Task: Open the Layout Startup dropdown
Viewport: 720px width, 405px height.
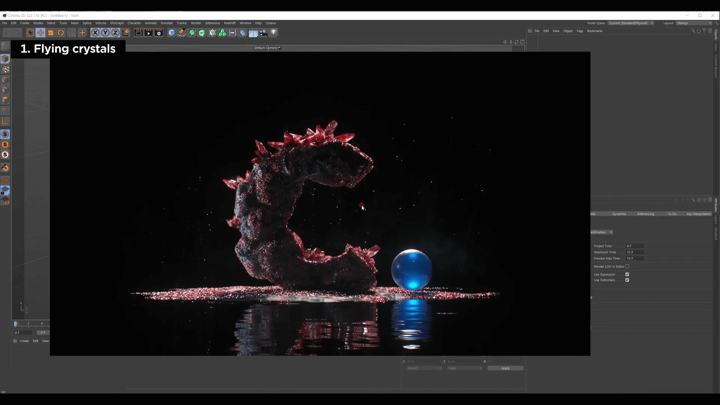Action: coord(694,23)
